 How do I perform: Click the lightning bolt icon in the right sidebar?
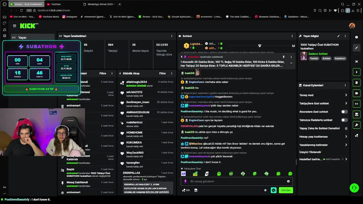coord(356,72)
